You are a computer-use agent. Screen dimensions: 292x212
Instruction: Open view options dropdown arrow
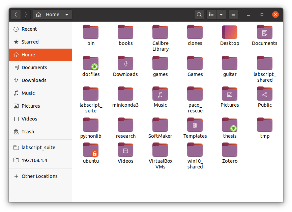pos(221,15)
